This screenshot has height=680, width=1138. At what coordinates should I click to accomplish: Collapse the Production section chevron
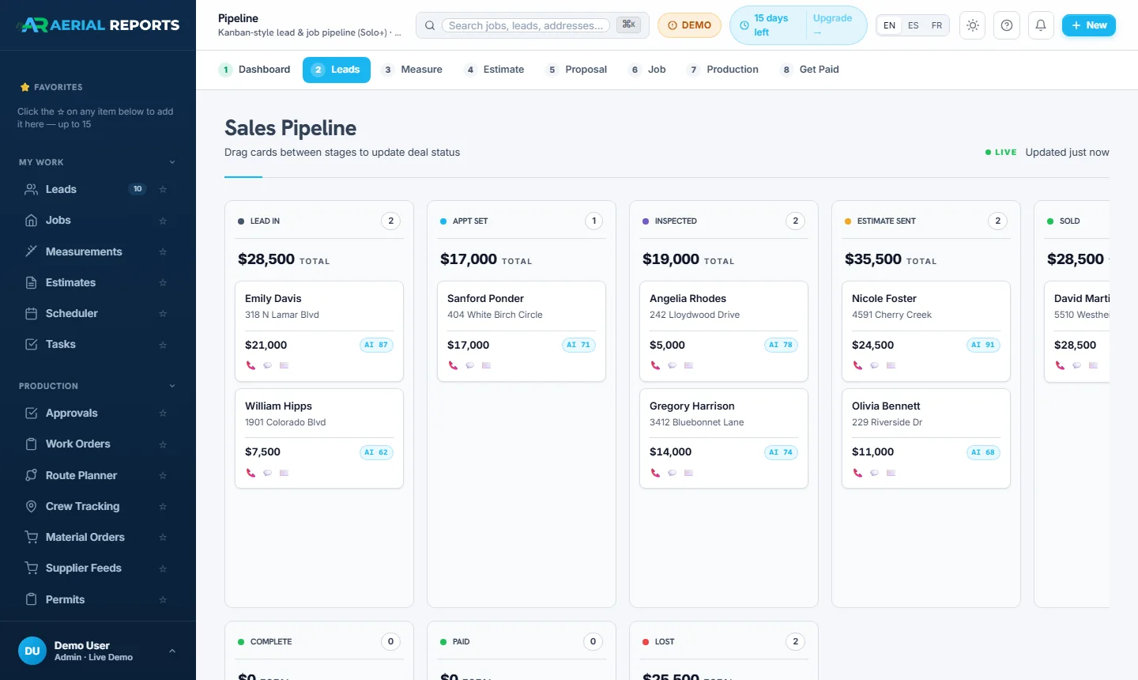click(172, 386)
